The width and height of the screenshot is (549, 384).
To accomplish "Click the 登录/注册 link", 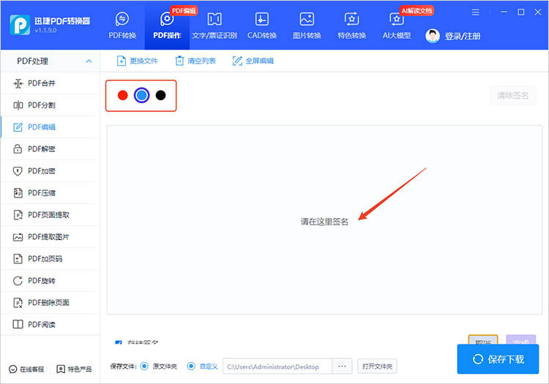I will pyautogui.click(x=463, y=36).
